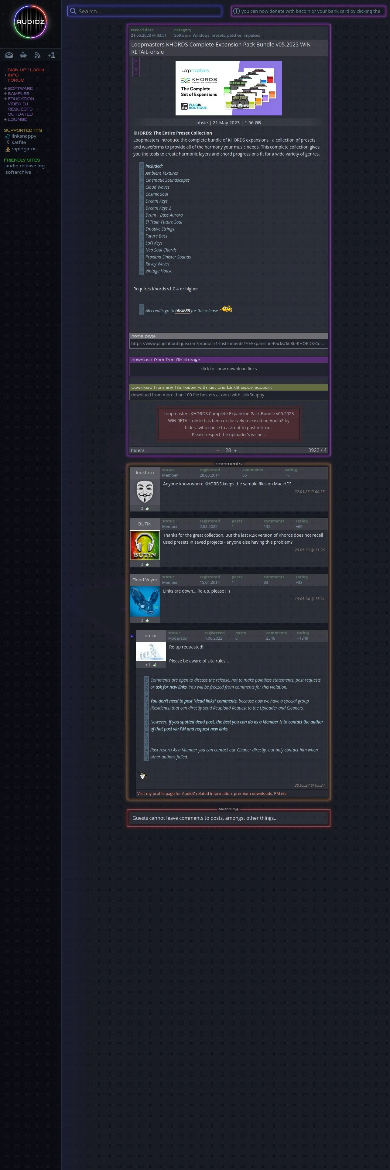The height and width of the screenshot is (1170, 390).
Task: Click the 'Vintage House' list entry
Action: click(159, 271)
